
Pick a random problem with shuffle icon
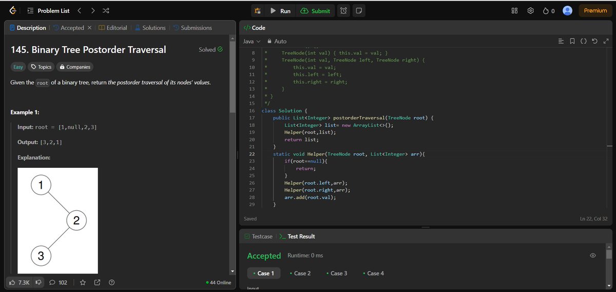tap(106, 11)
